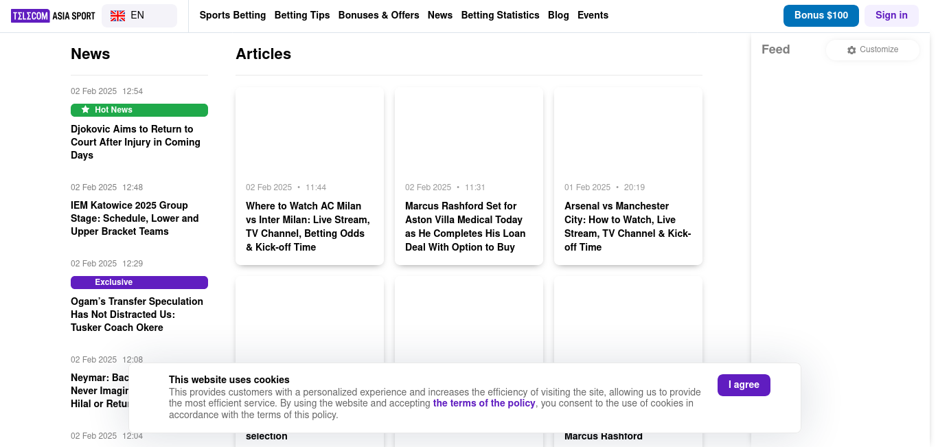Image resolution: width=938 pixels, height=447 pixels.
Task: Accept cookies with I agree
Action: point(744,385)
